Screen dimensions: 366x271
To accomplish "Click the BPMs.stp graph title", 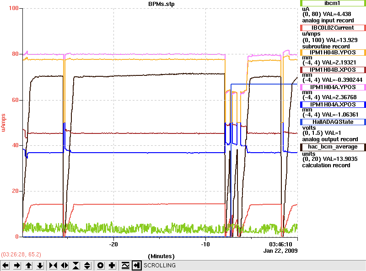I will tap(161, 4).
